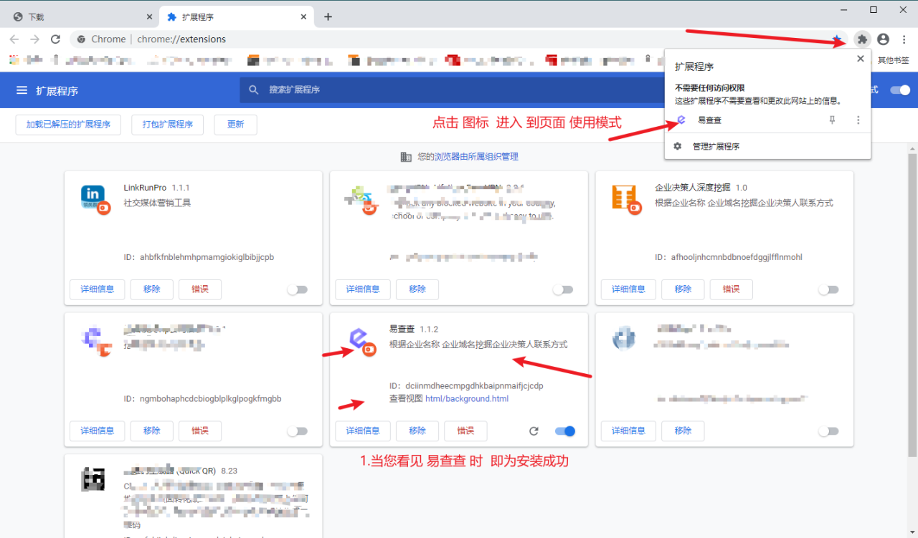The image size is (918, 538).
Task: Reload the 易查查 extension
Action: point(534,431)
